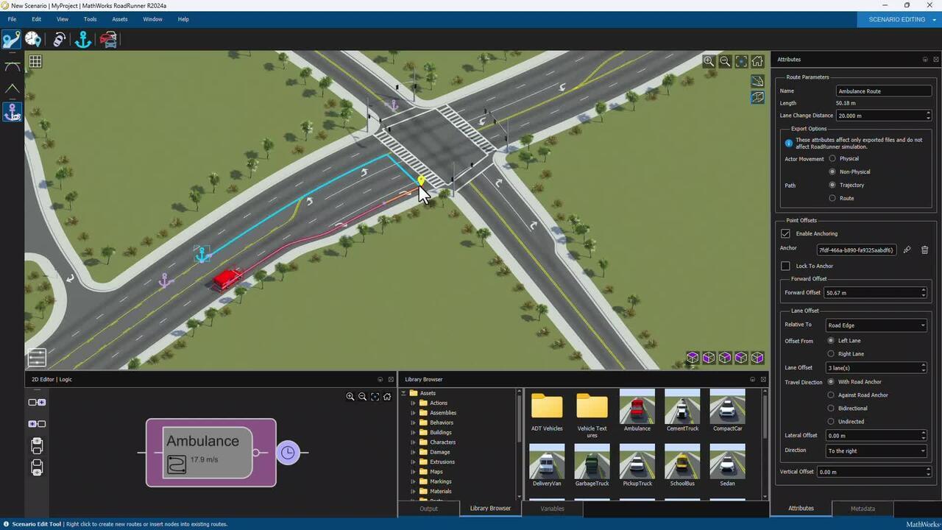Image resolution: width=942 pixels, height=530 pixels.
Task: Switch to the Variables tab
Action: (x=552, y=509)
